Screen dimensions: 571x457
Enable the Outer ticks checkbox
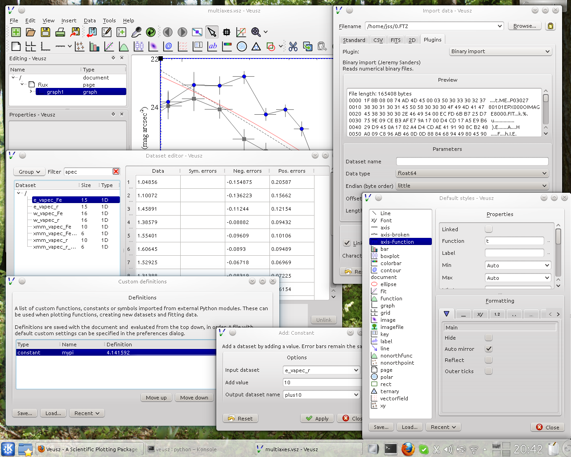coord(488,371)
